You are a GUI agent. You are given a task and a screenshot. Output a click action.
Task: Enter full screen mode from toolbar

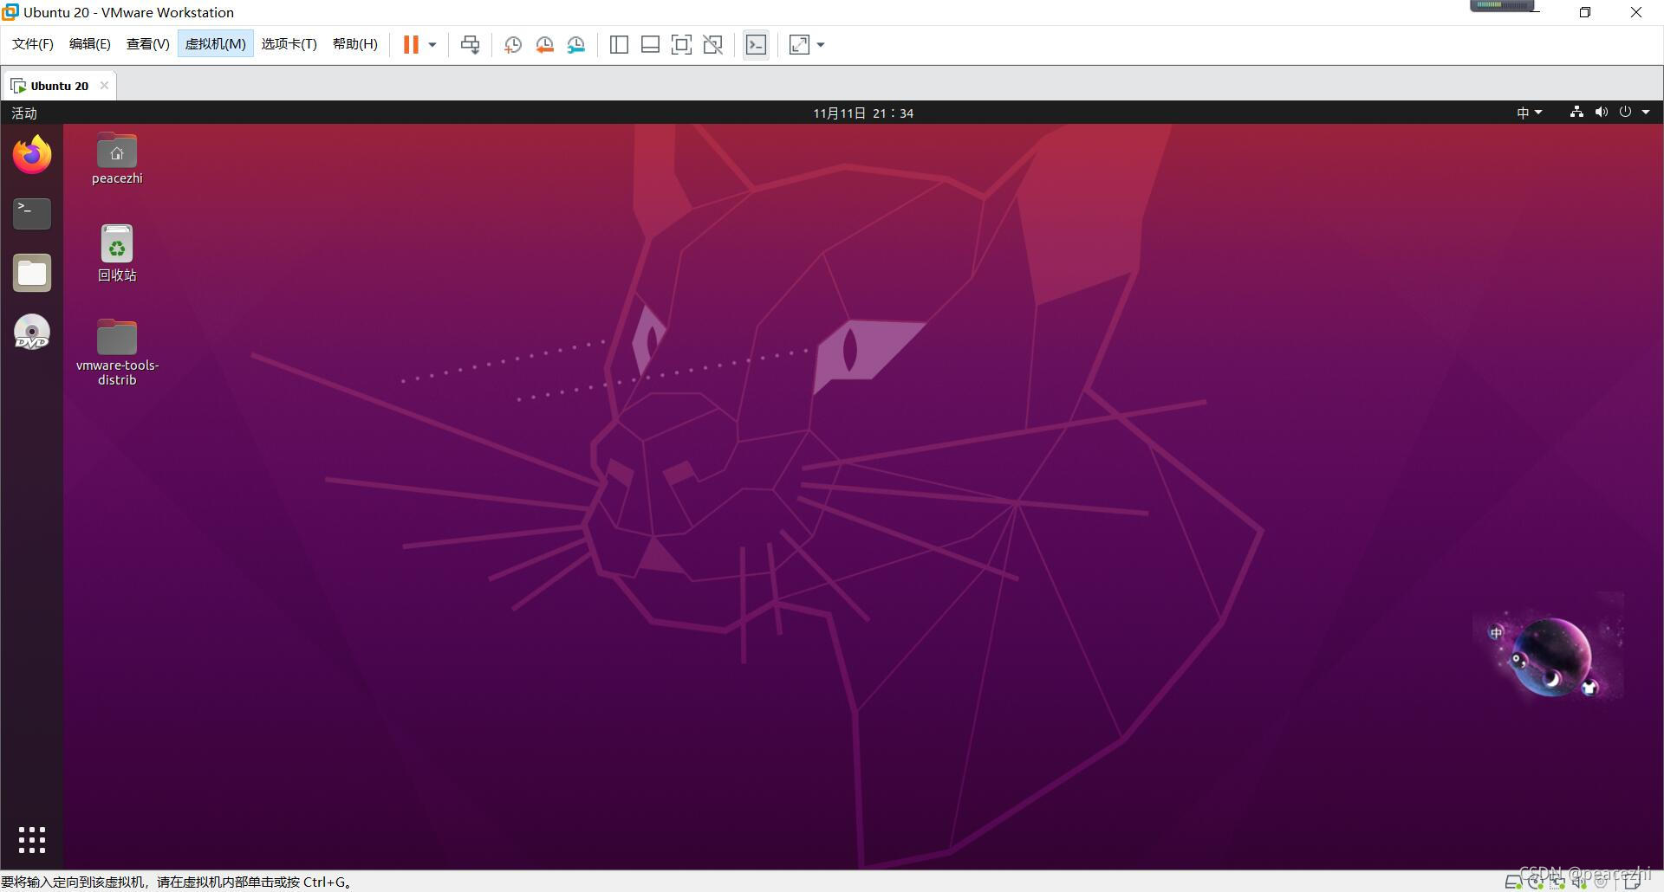tap(681, 45)
